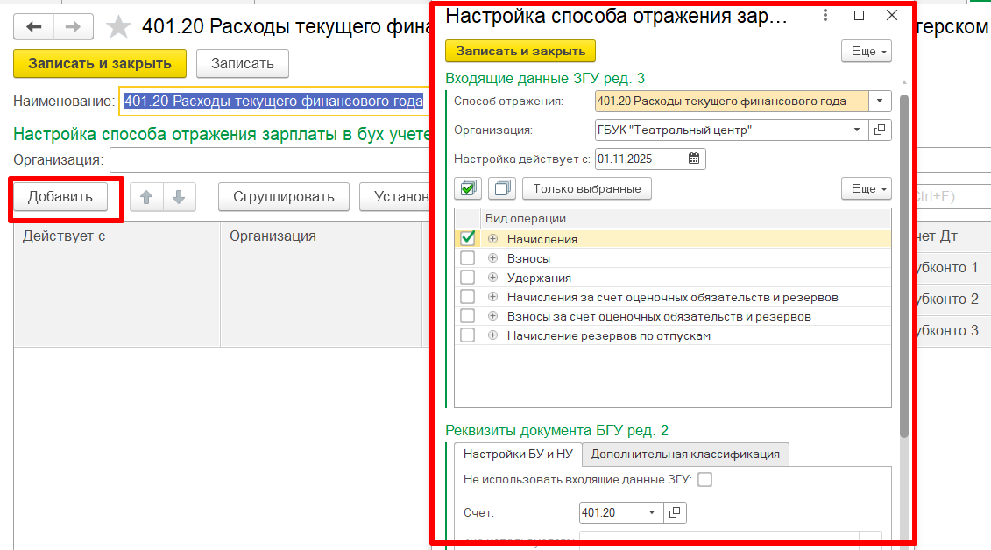Image resolution: width=991 pixels, height=550 pixels.
Task: Tick 'Не использовать входящие данные ЗГУ' checkbox
Action: [704, 479]
